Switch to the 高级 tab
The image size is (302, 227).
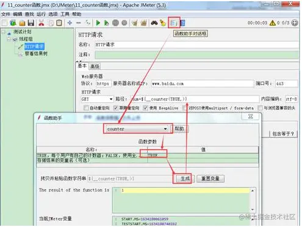tap(95, 66)
